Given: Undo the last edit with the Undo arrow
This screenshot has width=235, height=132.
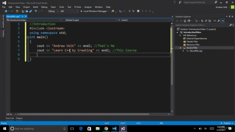Looking at the screenshot, I should (36, 11).
